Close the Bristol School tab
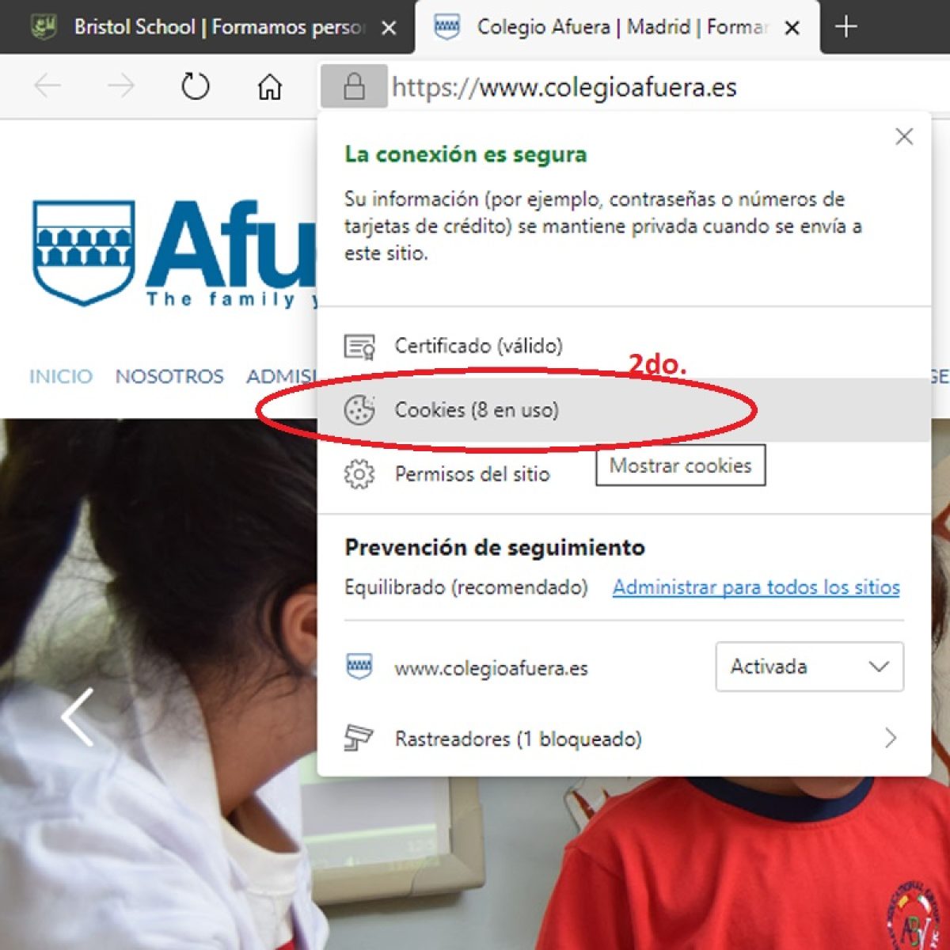The height and width of the screenshot is (950, 950). (x=389, y=28)
